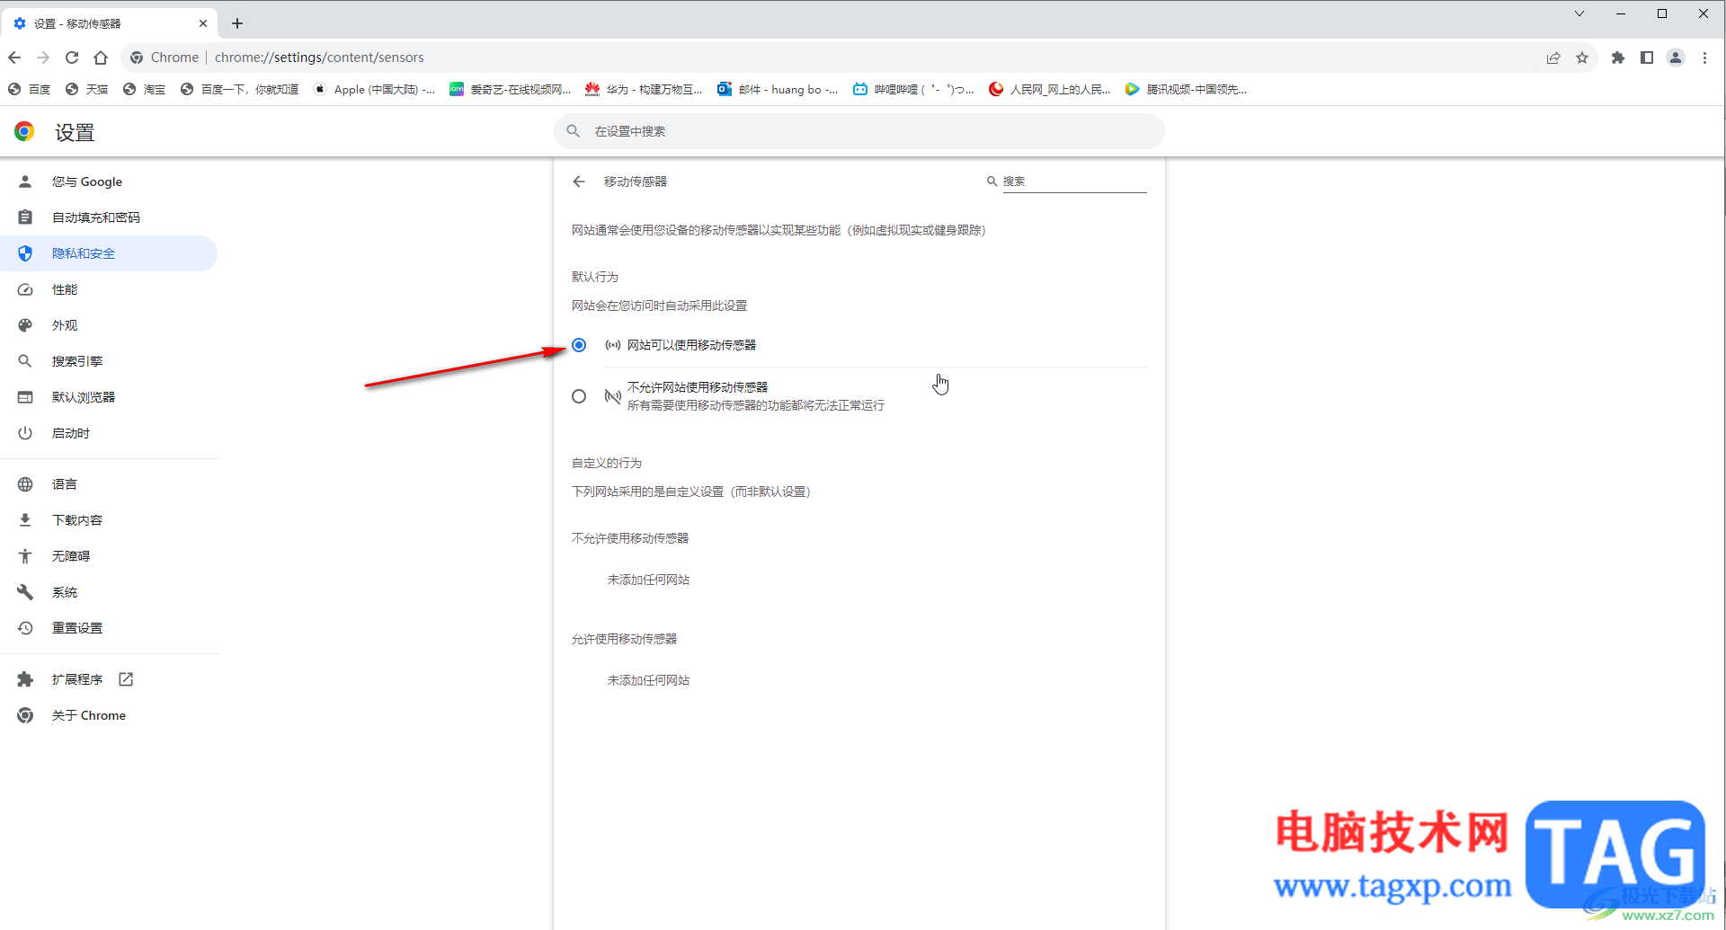Open 爱奇艺 bookmark

coord(510,89)
